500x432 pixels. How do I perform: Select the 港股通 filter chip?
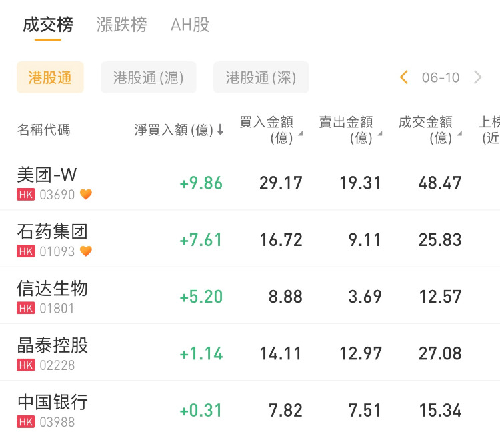[x=50, y=77]
